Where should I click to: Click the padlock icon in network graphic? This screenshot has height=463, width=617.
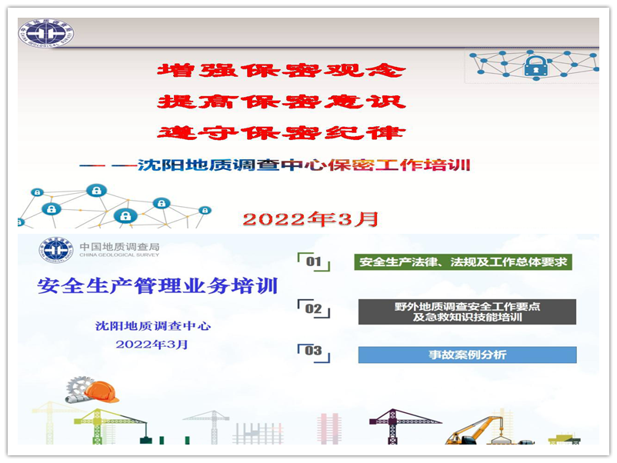pyautogui.click(x=535, y=65)
